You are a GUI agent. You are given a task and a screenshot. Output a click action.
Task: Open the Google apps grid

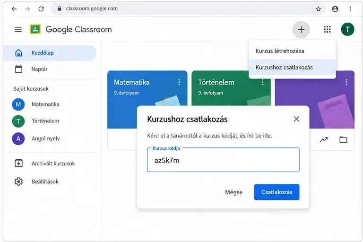(x=327, y=29)
